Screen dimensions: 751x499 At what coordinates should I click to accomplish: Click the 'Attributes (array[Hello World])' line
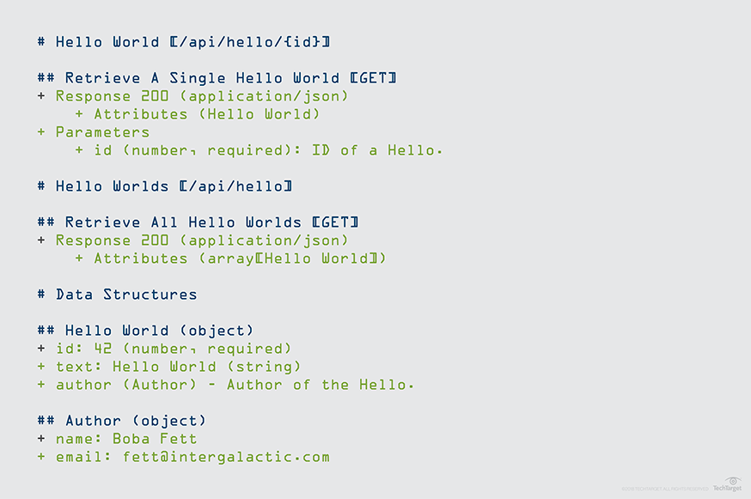(x=240, y=259)
